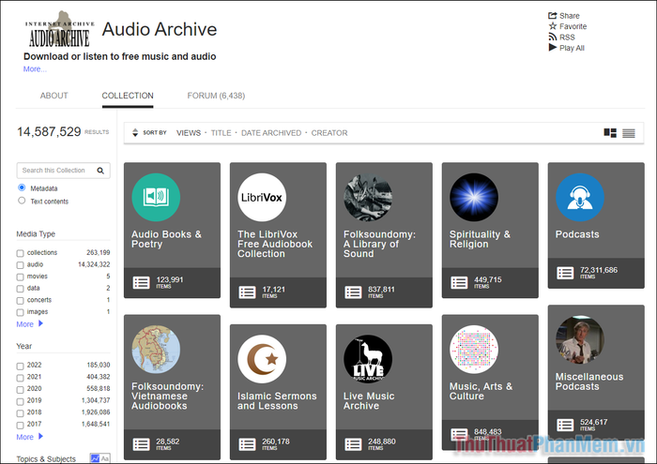657x464 pixels.
Task: Click the Audio Archive logo image
Action: tap(59, 30)
